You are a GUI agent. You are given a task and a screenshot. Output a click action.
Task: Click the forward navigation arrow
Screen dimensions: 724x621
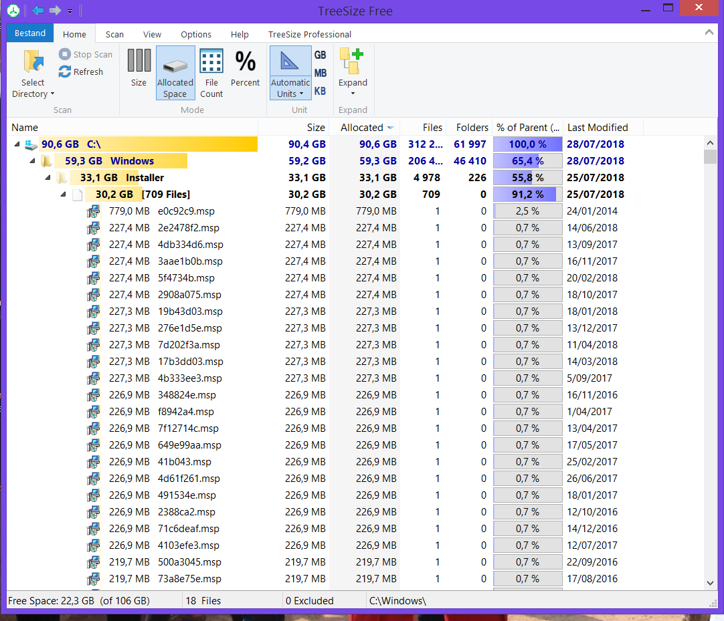[55, 10]
